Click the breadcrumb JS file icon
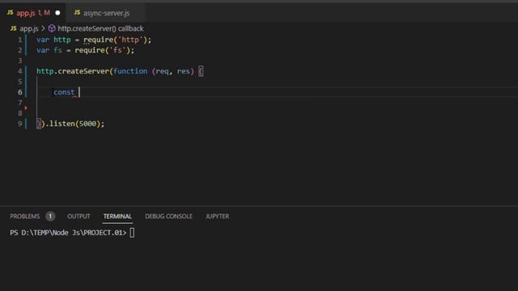The image size is (518, 291). click(13, 28)
